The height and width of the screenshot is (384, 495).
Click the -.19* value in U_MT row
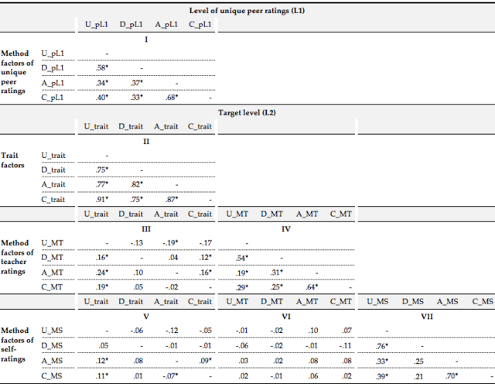(170, 243)
